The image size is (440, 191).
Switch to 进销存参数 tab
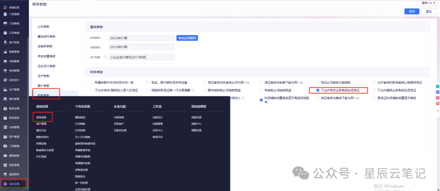pyautogui.click(x=45, y=46)
